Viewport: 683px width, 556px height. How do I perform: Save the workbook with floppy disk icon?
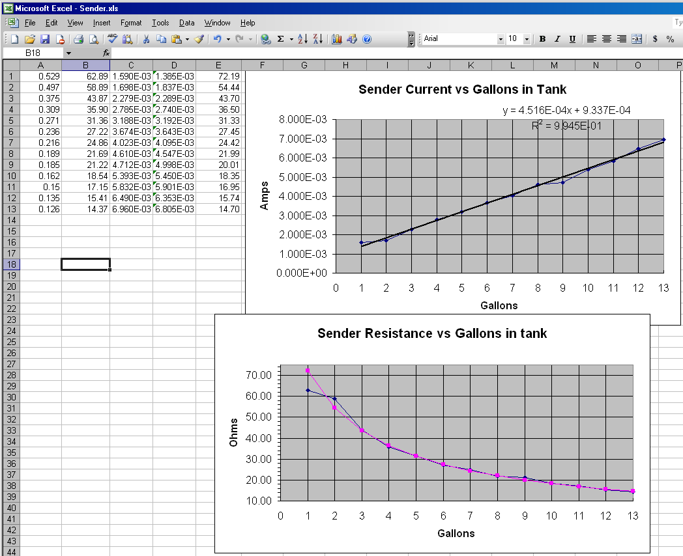(x=45, y=39)
